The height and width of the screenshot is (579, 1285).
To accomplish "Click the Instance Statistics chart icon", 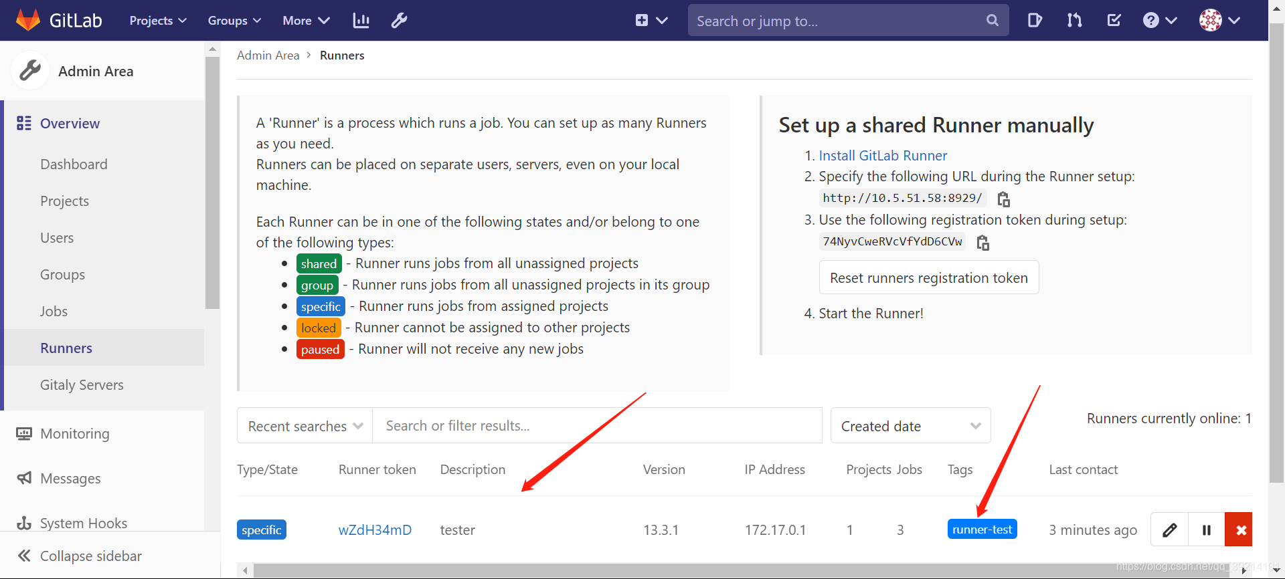I will (x=361, y=21).
